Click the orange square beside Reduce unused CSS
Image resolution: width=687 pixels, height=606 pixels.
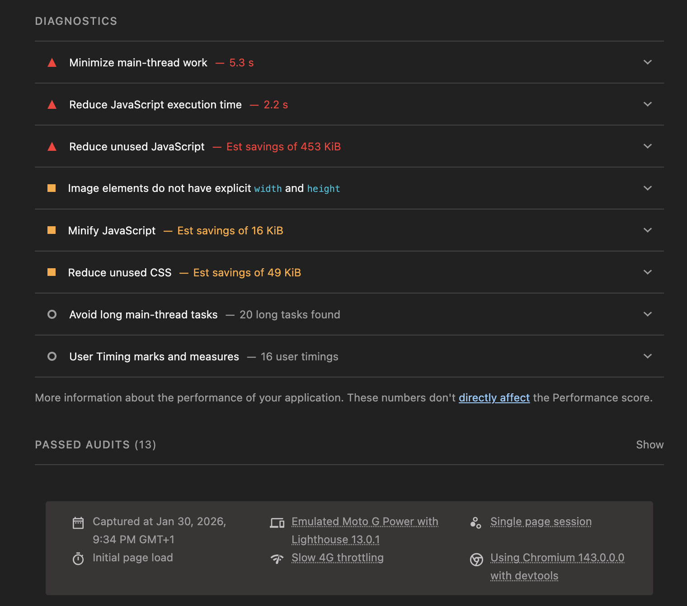(52, 272)
